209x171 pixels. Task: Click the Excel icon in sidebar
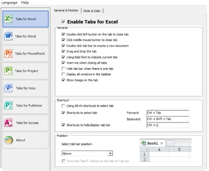[x=8, y=19]
